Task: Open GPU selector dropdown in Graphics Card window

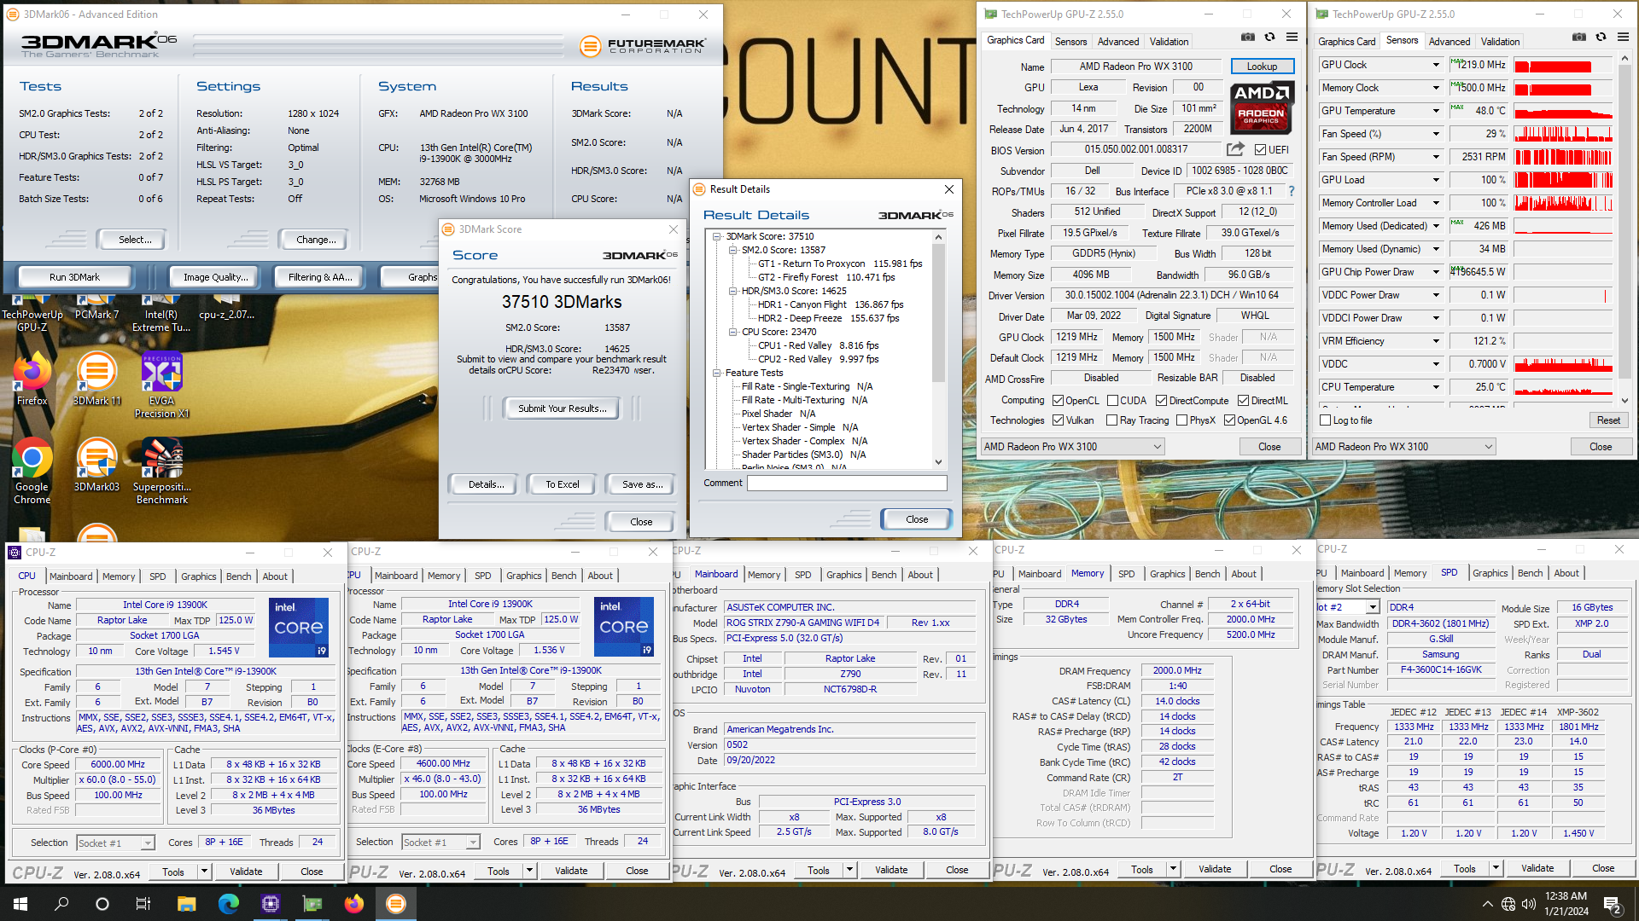Action: [x=1072, y=447]
